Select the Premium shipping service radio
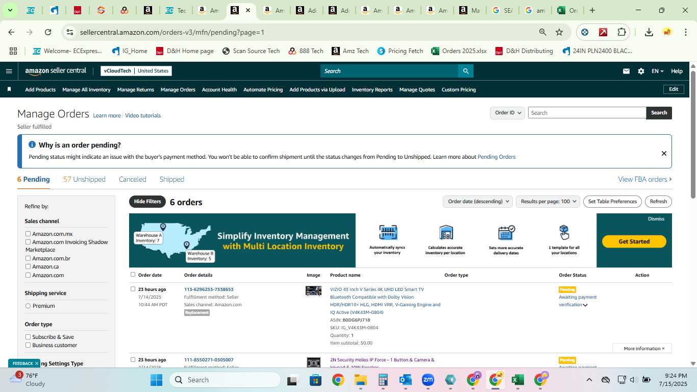This screenshot has height=392, width=697. (x=28, y=306)
